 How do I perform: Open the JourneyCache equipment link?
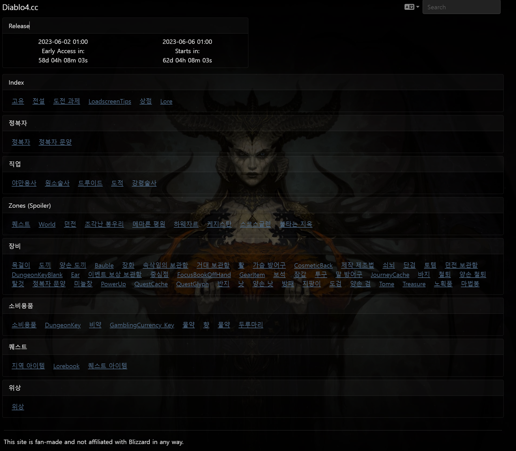tap(390, 275)
